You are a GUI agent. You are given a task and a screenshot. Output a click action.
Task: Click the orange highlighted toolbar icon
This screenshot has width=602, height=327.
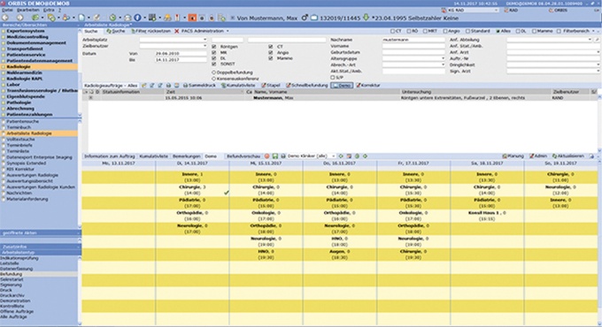tap(192, 18)
